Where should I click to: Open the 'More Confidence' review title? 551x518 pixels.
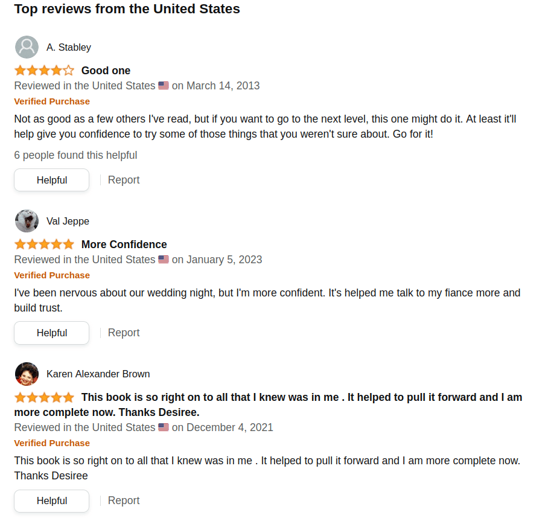click(x=124, y=244)
